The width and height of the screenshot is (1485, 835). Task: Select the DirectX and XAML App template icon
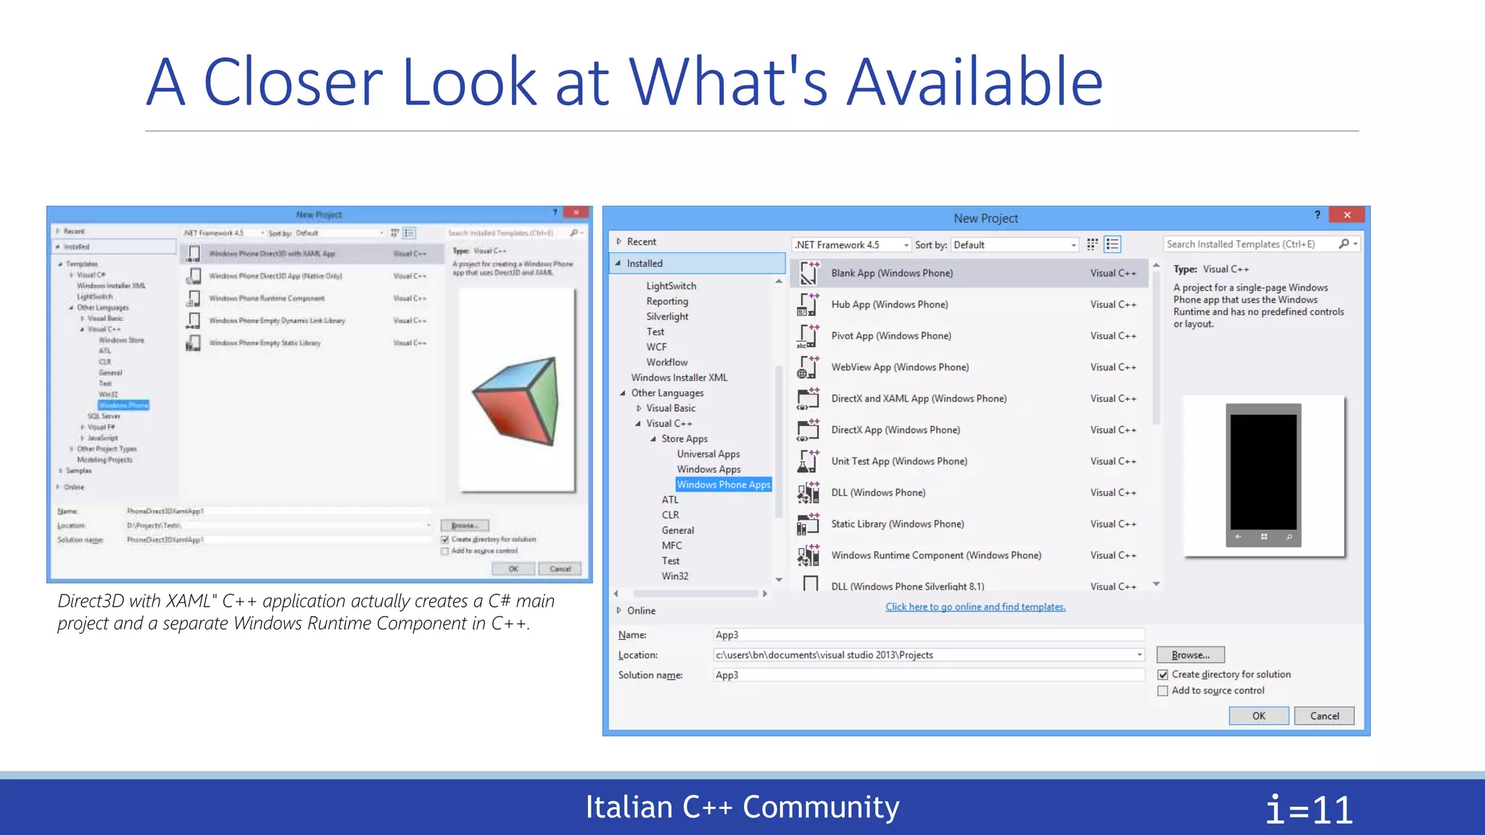[x=808, y=399]
